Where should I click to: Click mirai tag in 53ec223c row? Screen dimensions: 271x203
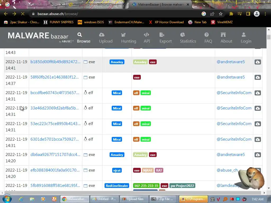(x=146, y=124)
